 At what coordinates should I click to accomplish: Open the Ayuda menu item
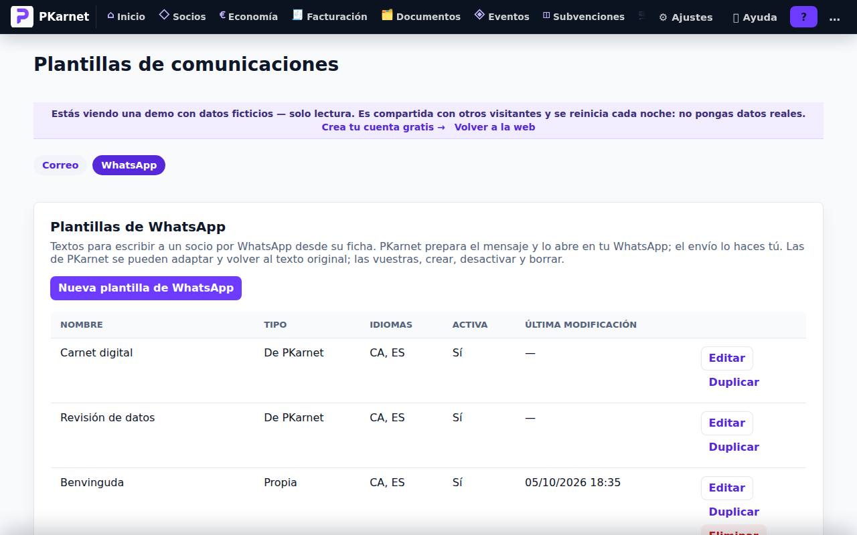755,17
